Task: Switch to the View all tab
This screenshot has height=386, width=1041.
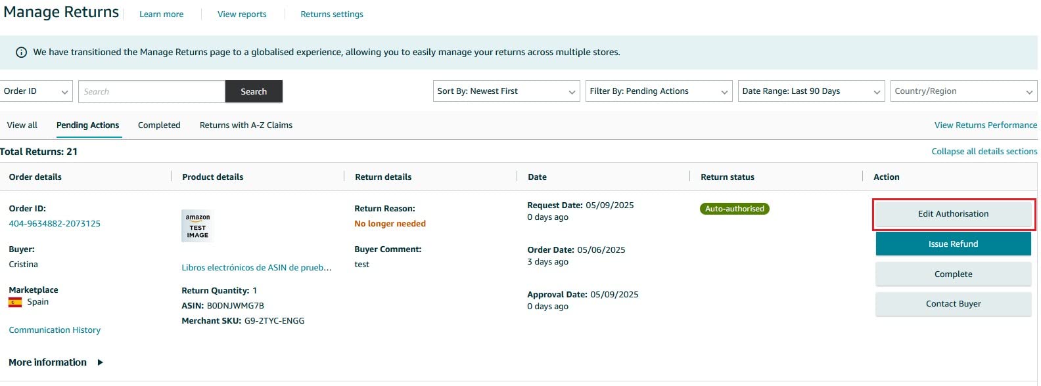Action: pos(22,125)
